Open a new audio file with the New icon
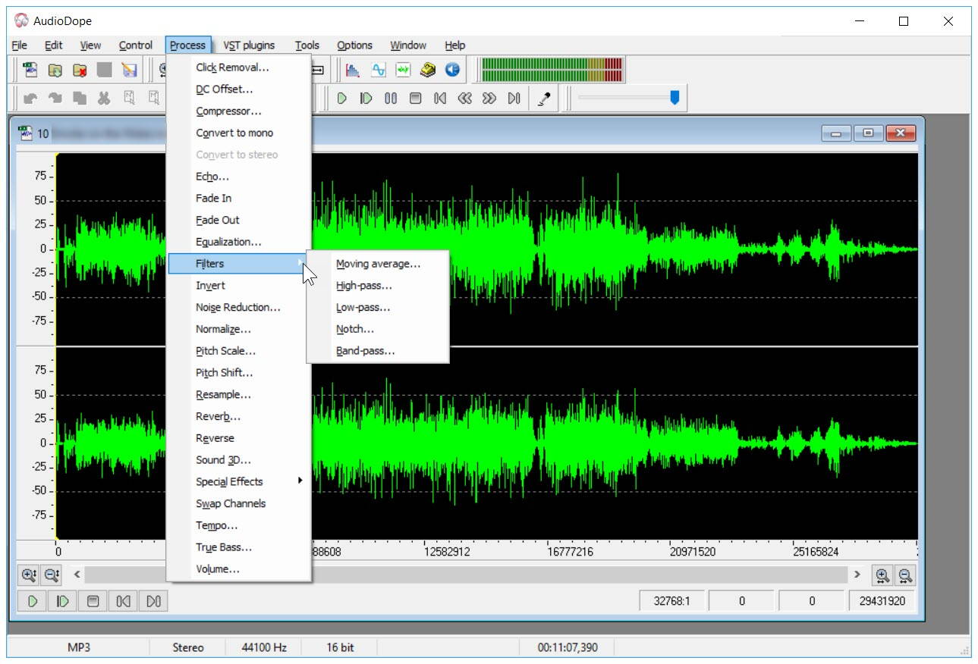Screen dimensions: 978x664 point(31,69)
